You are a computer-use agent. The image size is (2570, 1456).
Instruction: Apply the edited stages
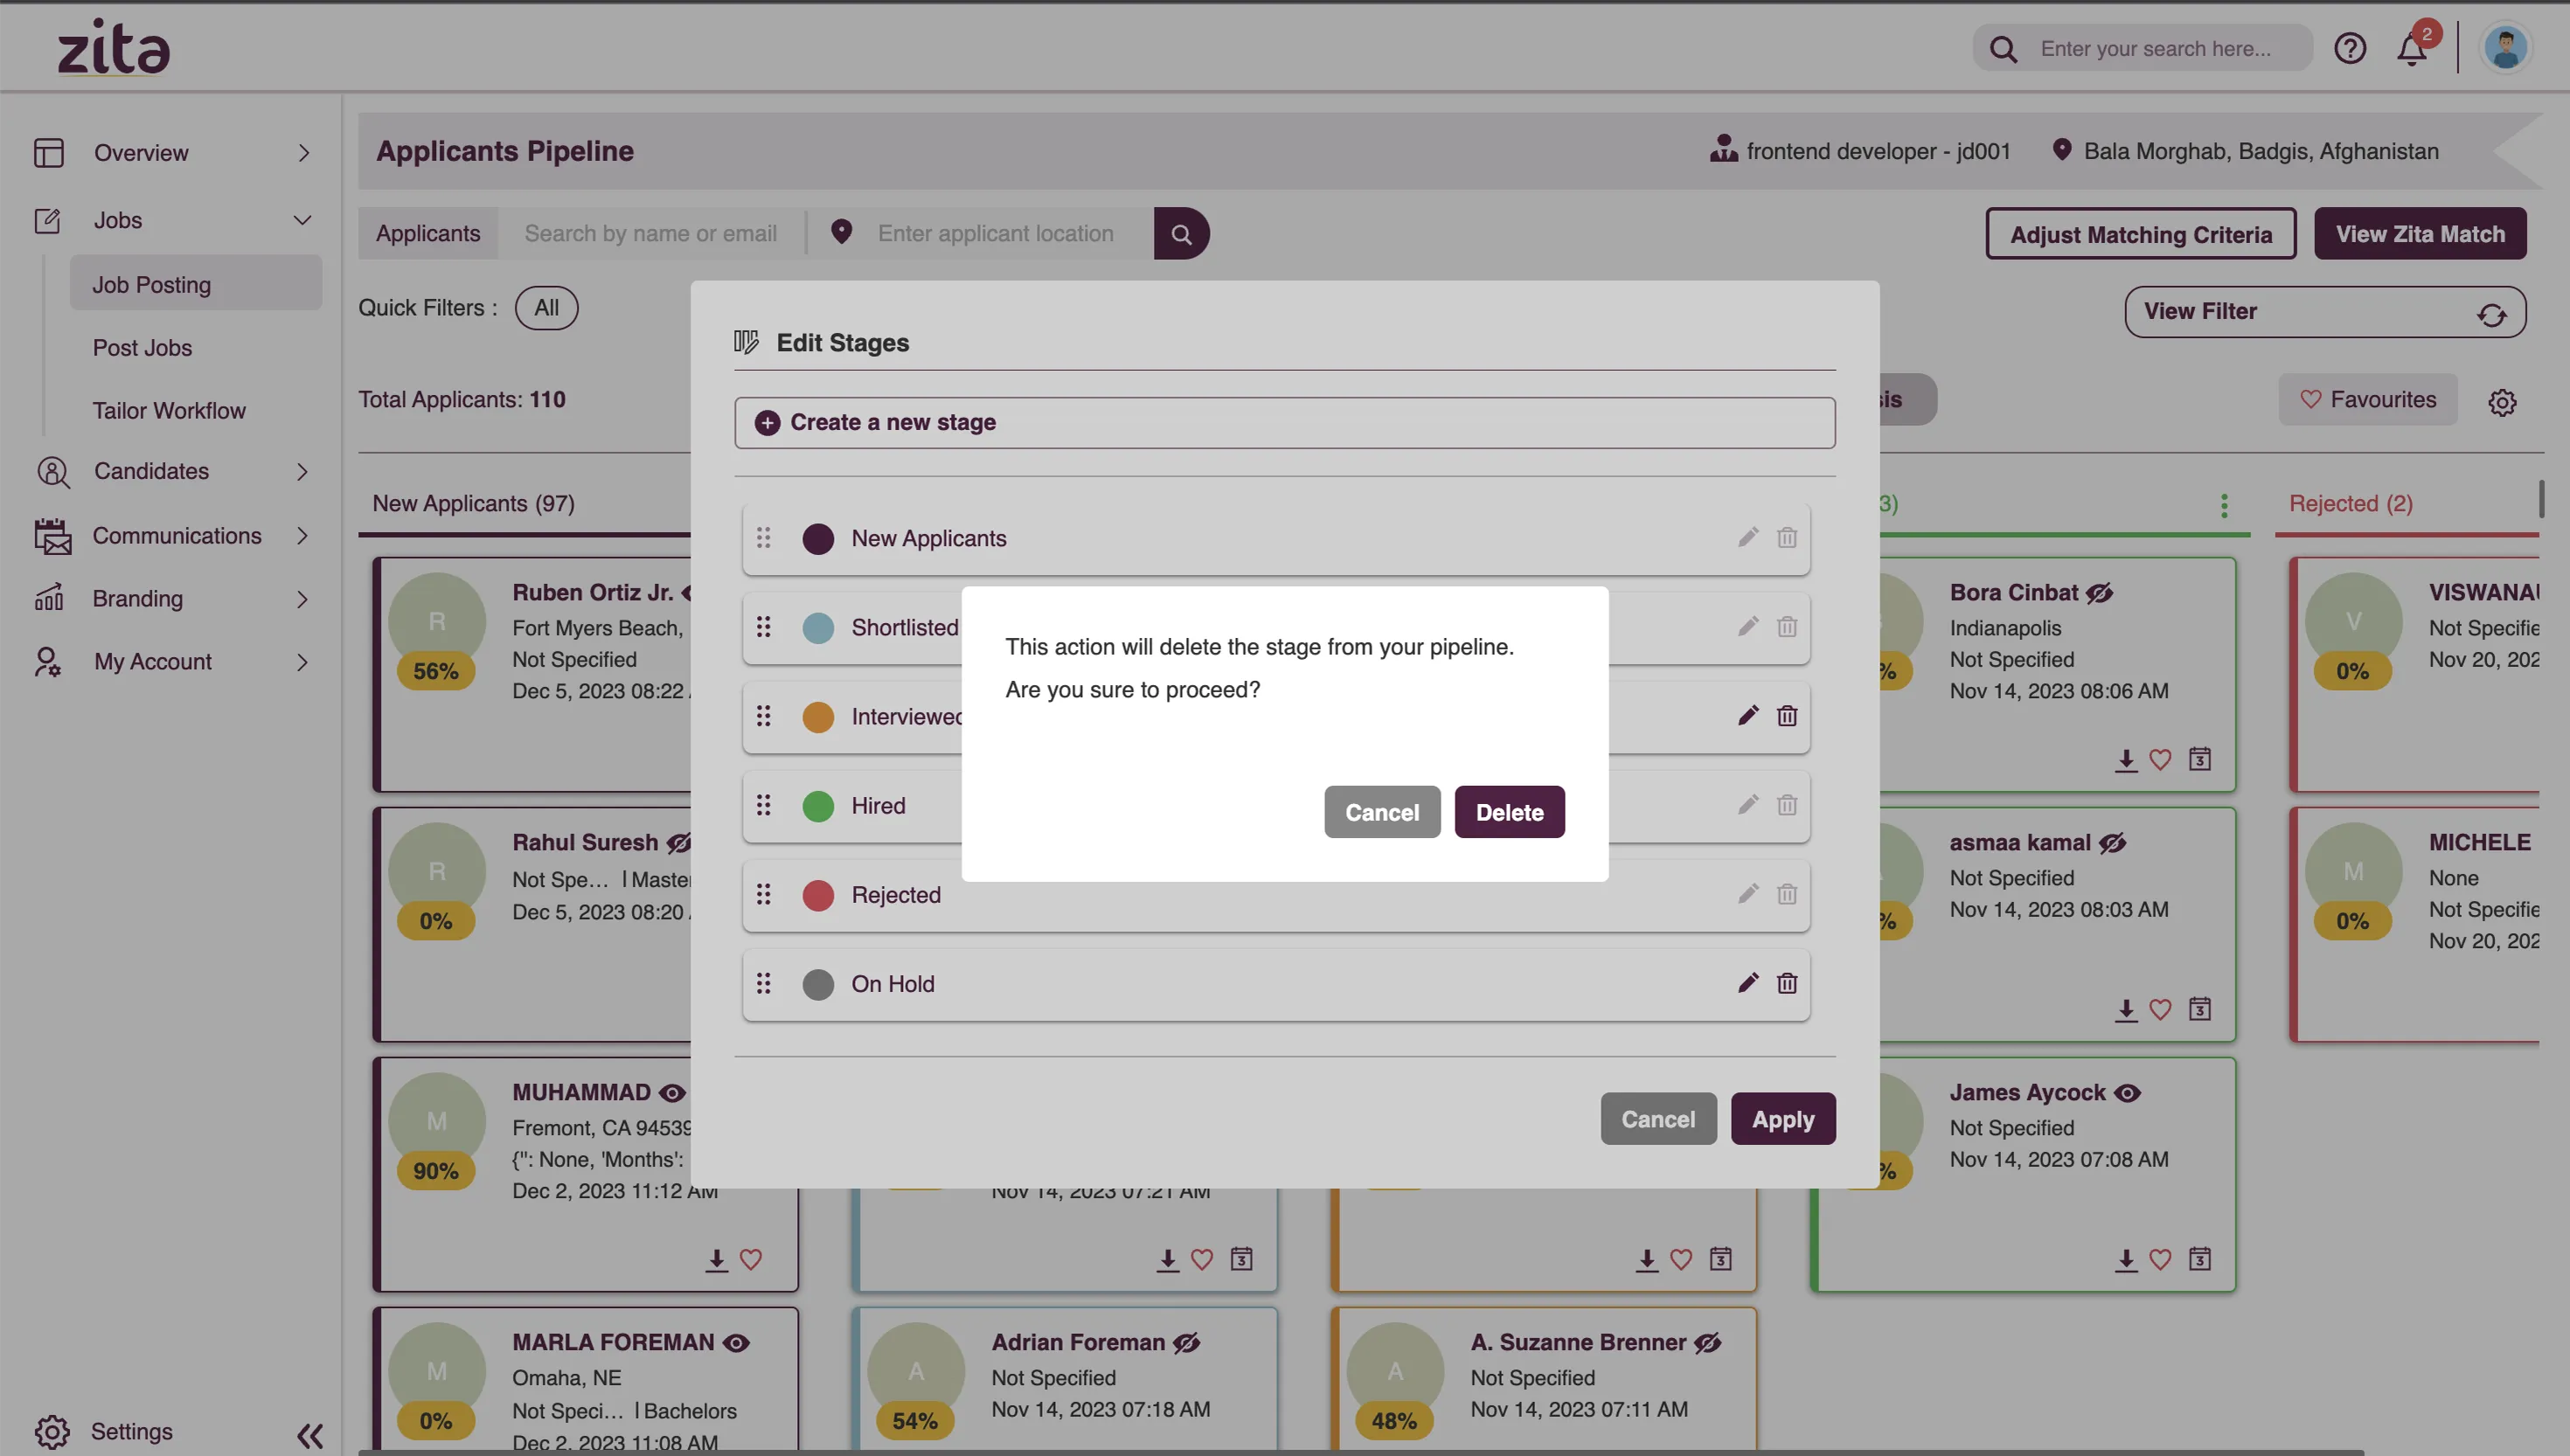[x=1783, y=1119]
